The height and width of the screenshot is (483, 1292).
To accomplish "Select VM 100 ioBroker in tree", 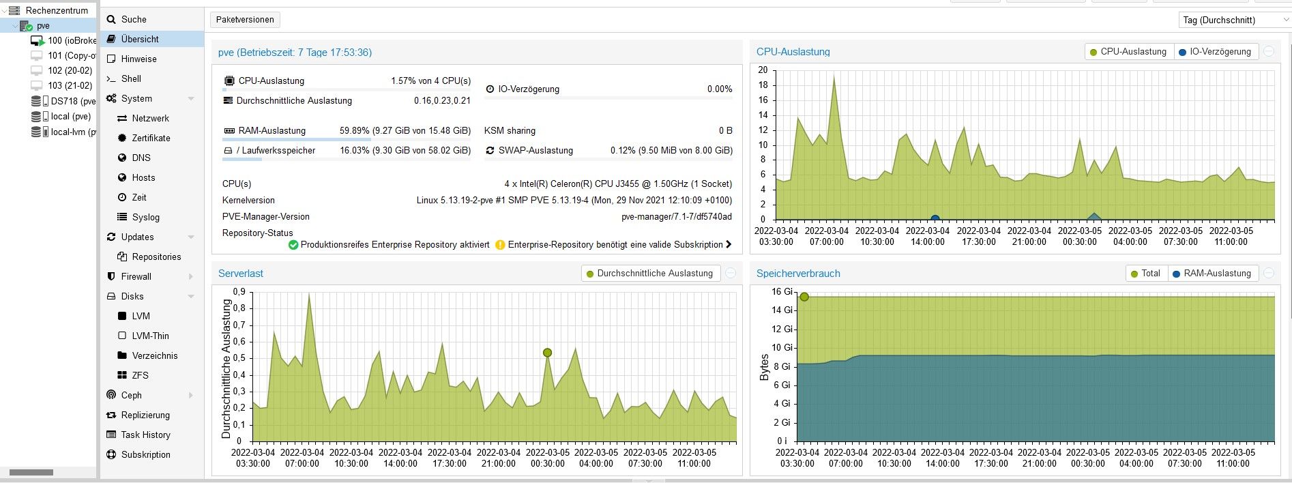I will click(x=63, y=40).
